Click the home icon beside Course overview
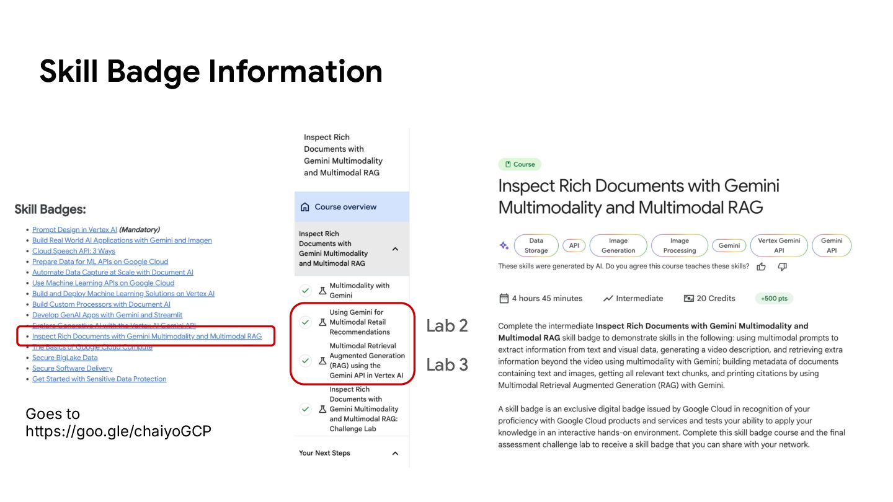The image size is (893, 502). [304, 207]
